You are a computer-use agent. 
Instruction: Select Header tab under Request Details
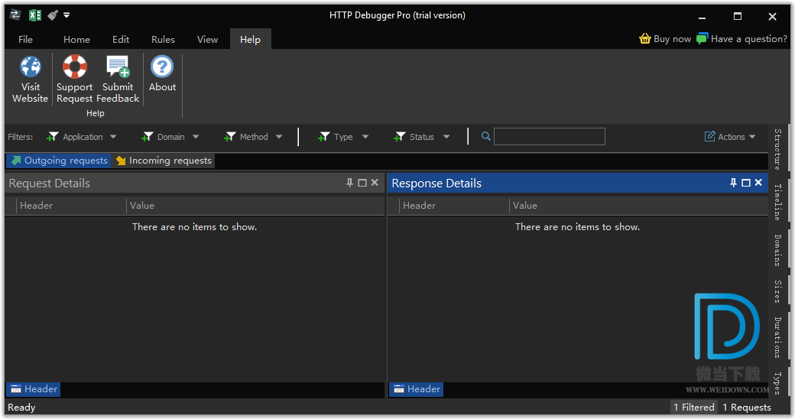pyautogui.click(x=34, y=389)
